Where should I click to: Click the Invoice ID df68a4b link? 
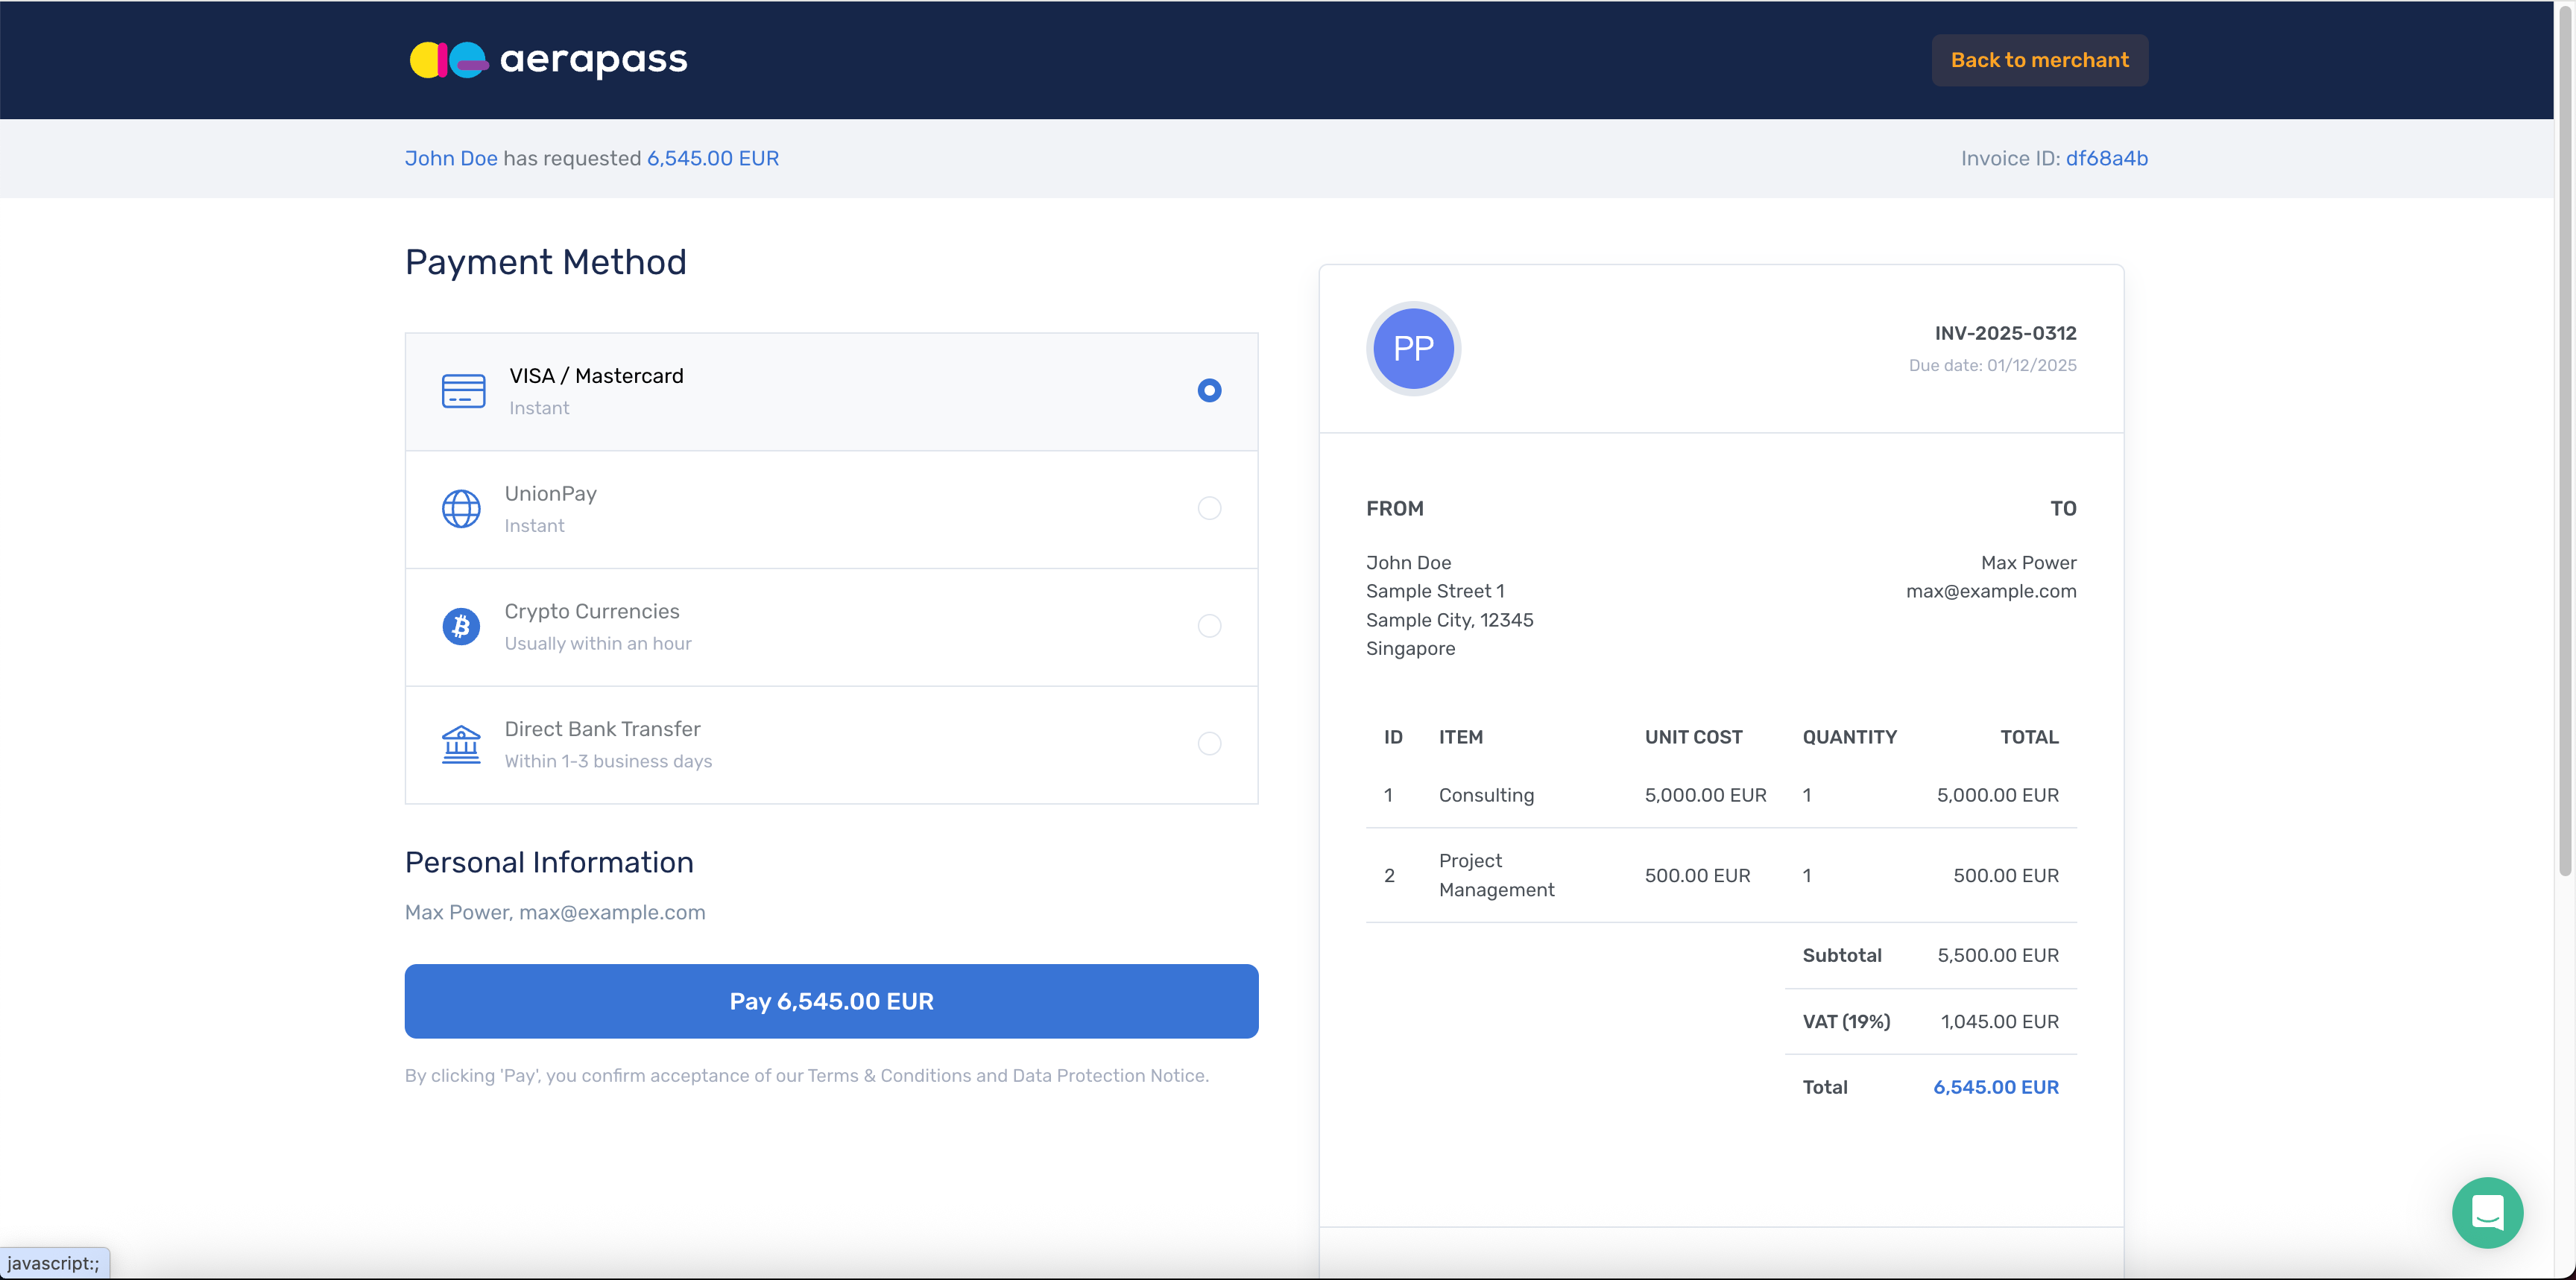(2106, 158)
